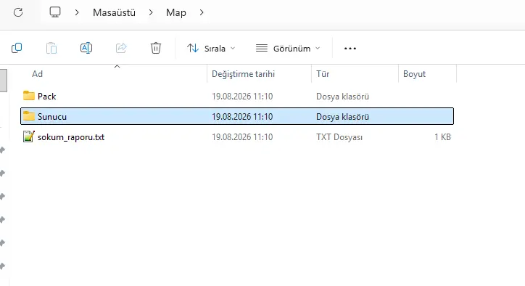Click the TXT Dosyası type cell
This screenshot has height=286, width=525.
click(x=339, y=137)
